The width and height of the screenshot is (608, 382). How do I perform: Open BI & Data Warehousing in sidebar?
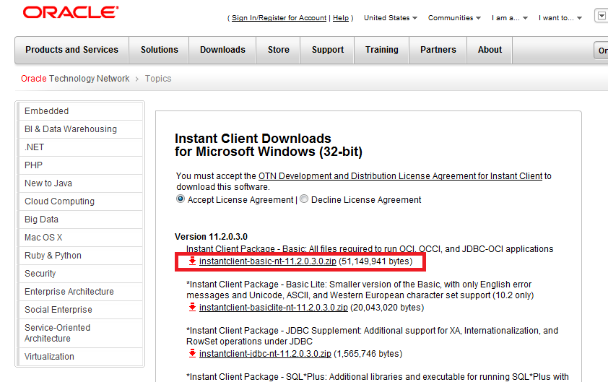pos(80,129)
